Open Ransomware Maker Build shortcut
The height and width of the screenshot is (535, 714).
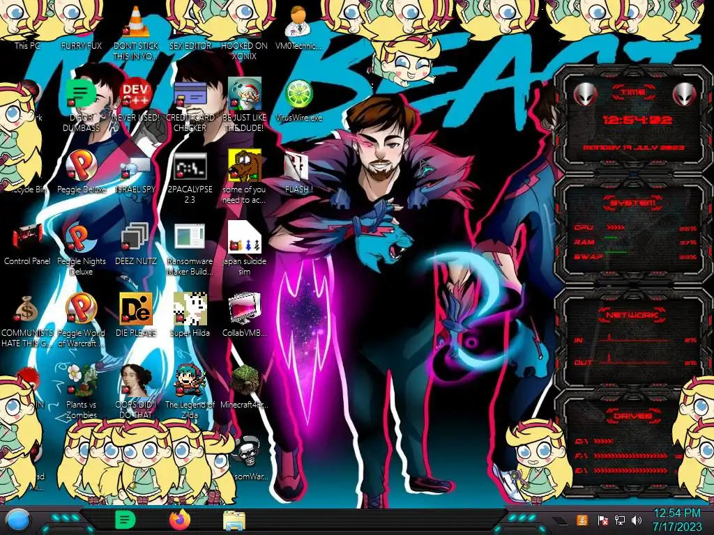point(190,249)
